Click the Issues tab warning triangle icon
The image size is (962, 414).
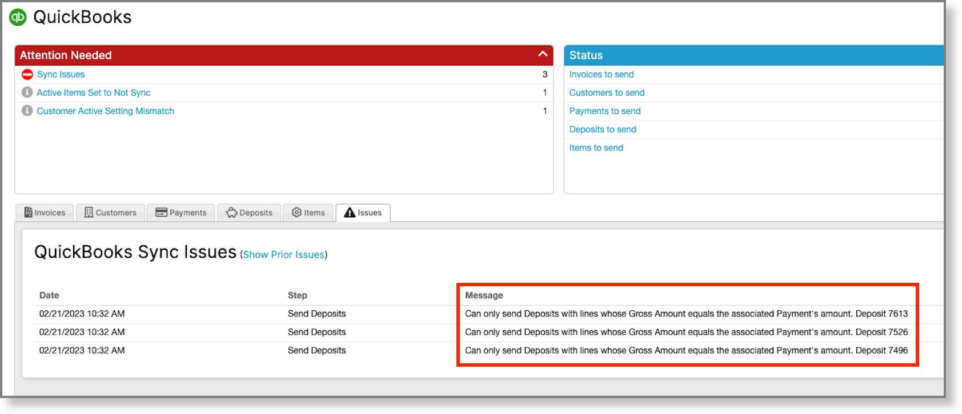[x=350, y=213]
